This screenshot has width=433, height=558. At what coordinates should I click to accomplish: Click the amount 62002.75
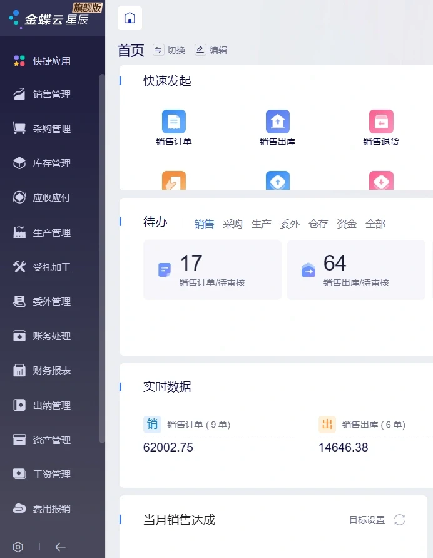pyautogui.click(x=168, y=447)
